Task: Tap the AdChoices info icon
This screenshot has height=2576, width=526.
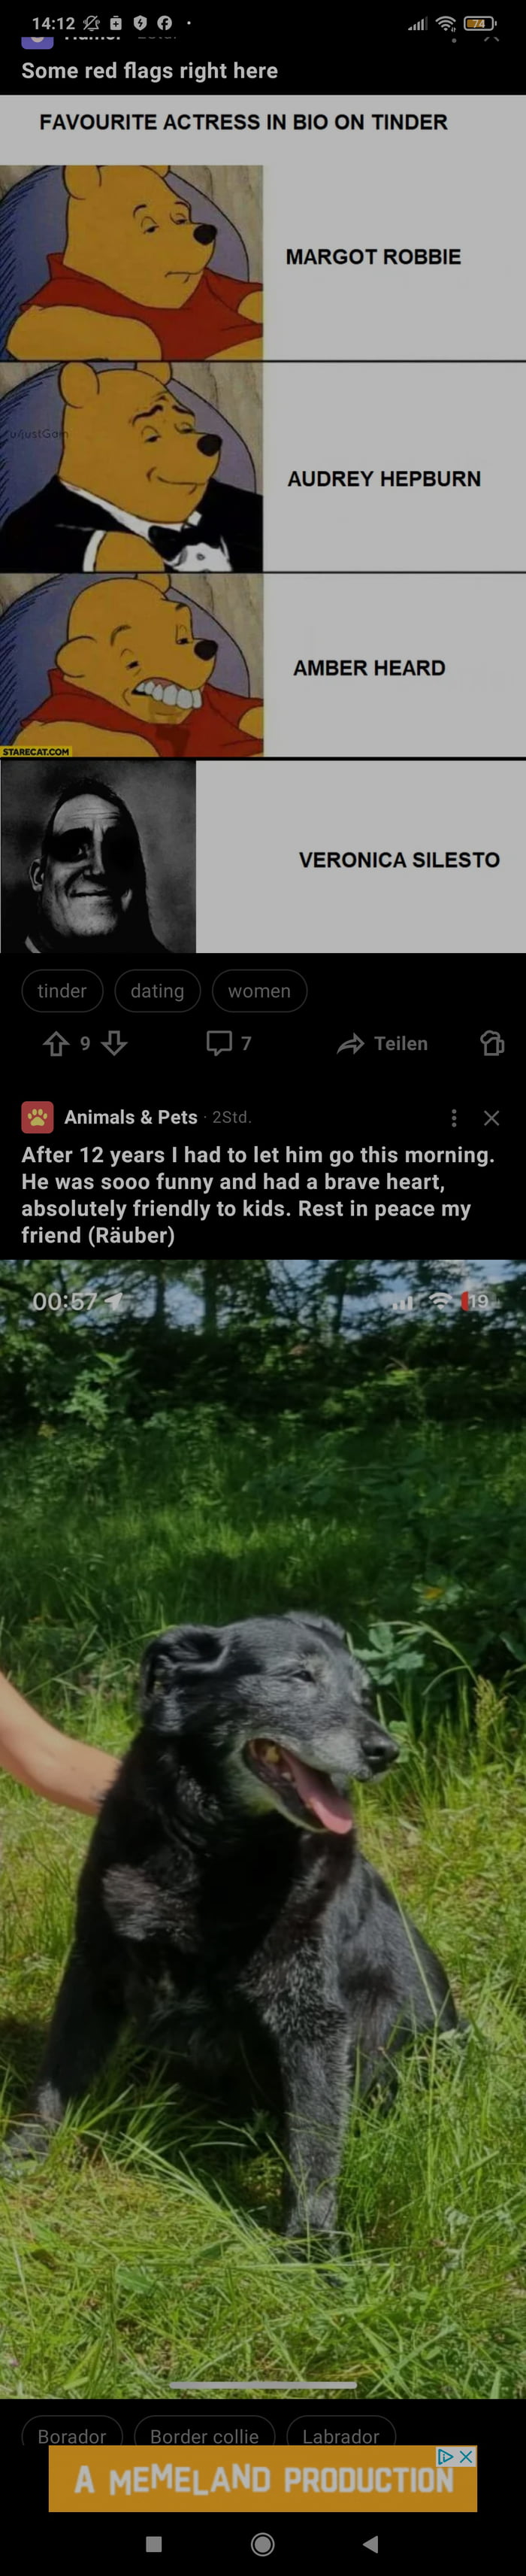Action: click(446, 2456)
